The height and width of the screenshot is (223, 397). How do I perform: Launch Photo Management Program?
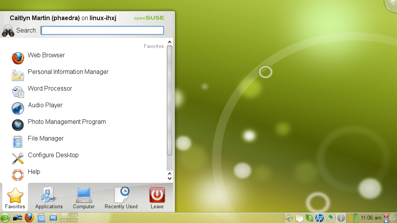click(x=66, y=122)
